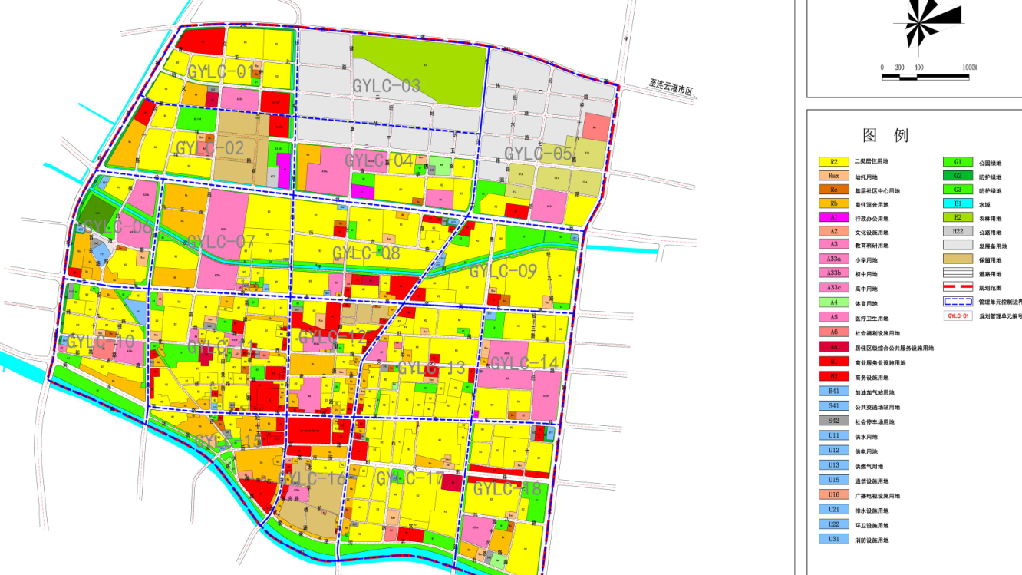Click the red dashed 规划范围 line symbol

tap(958, 288)
